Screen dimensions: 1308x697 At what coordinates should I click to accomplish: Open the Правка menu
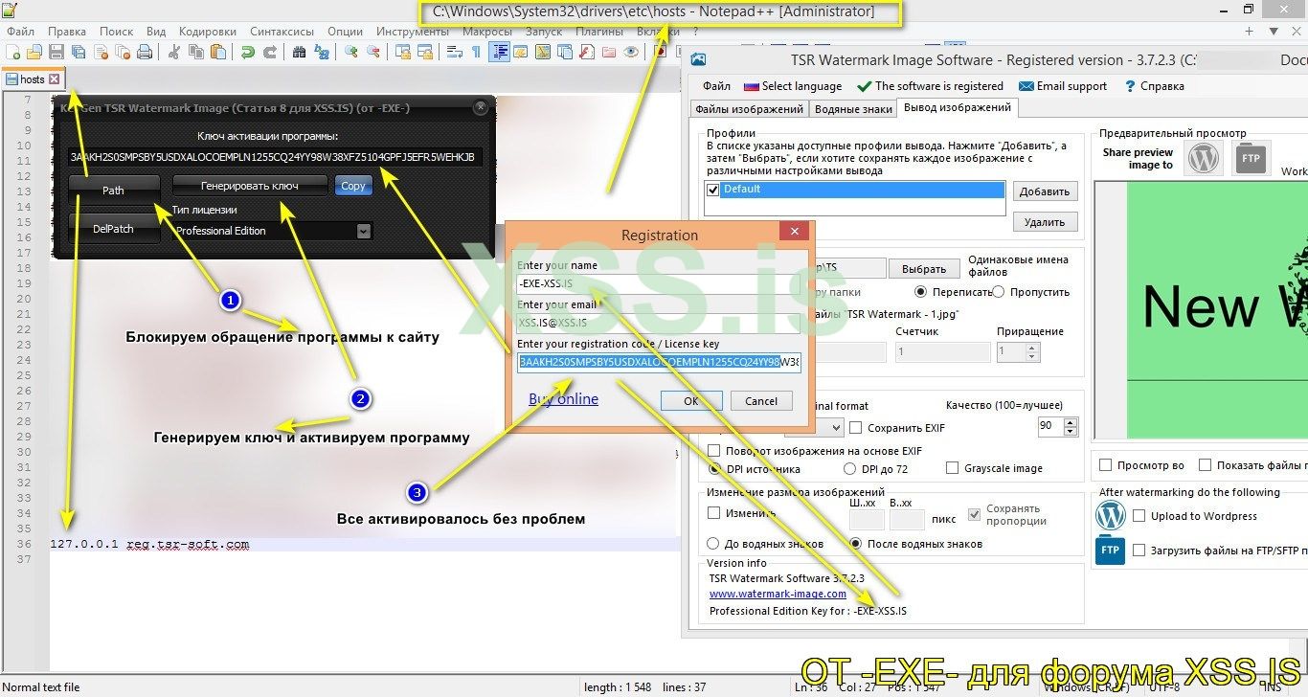[66, 31]
